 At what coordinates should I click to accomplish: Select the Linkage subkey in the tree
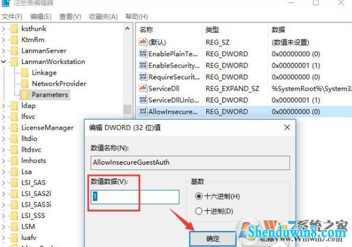(44, 73)
